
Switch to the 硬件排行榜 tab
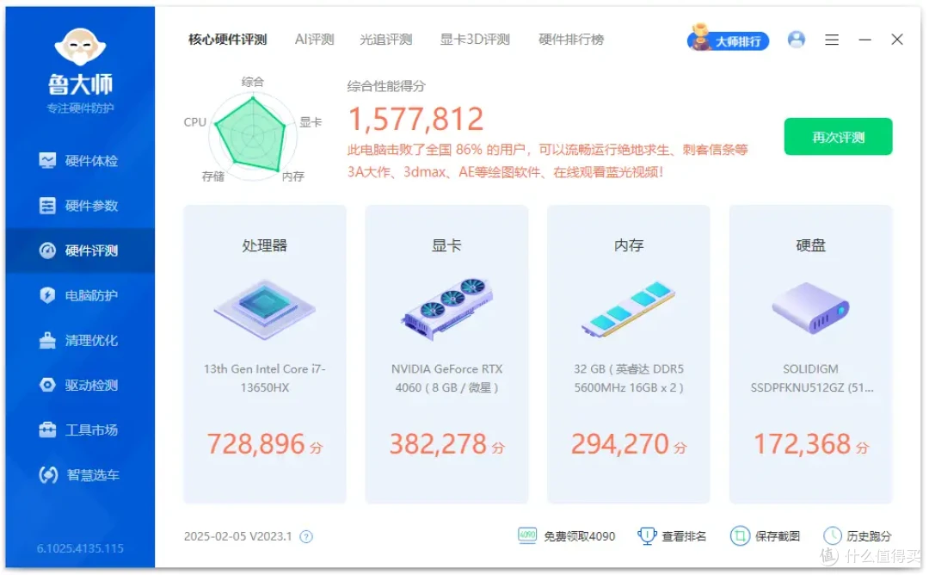(571, 40)
